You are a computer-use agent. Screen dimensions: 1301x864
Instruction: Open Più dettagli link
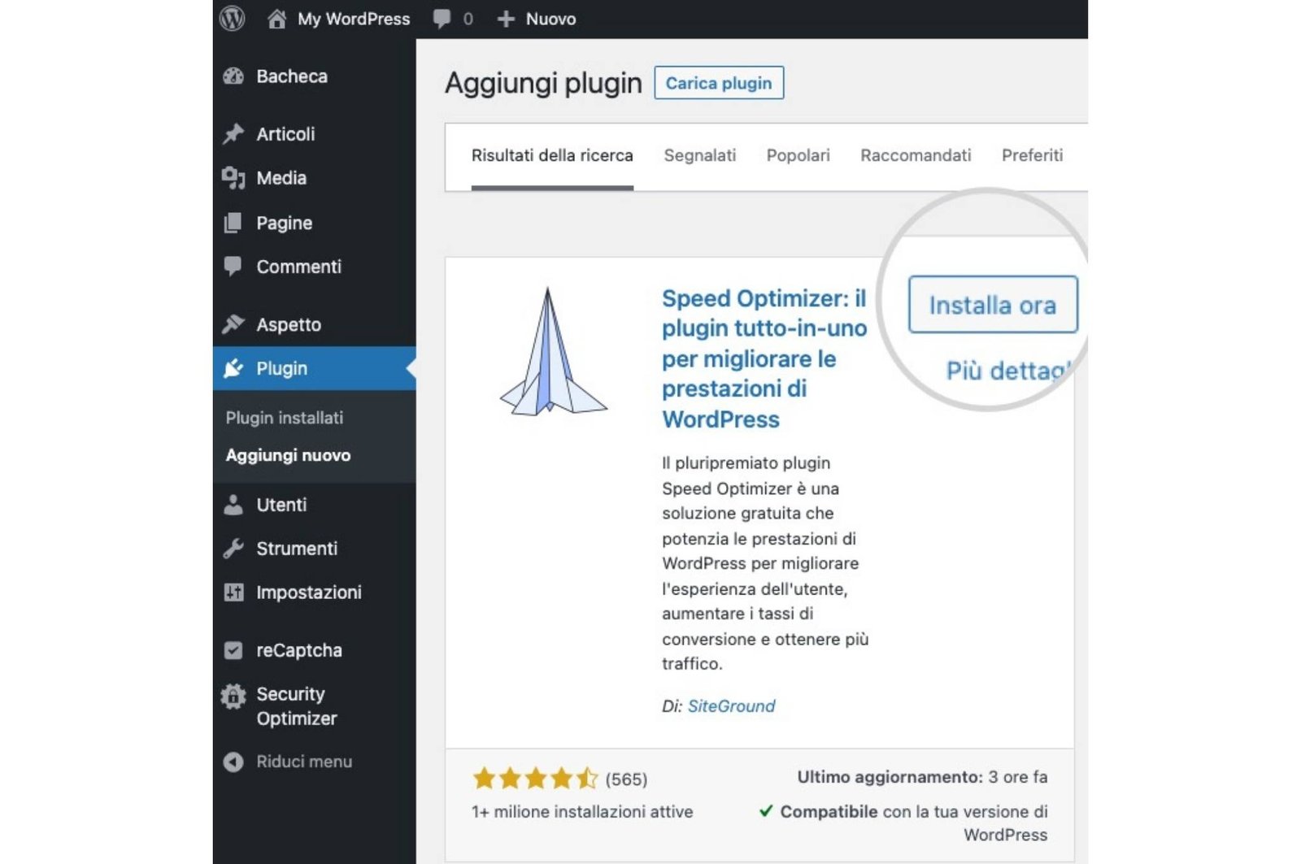[x=1009, y=371]
